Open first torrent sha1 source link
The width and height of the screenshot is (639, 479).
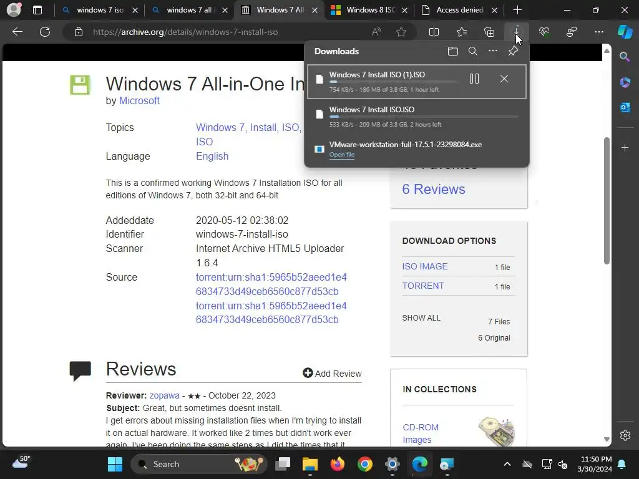click(271, 284)
